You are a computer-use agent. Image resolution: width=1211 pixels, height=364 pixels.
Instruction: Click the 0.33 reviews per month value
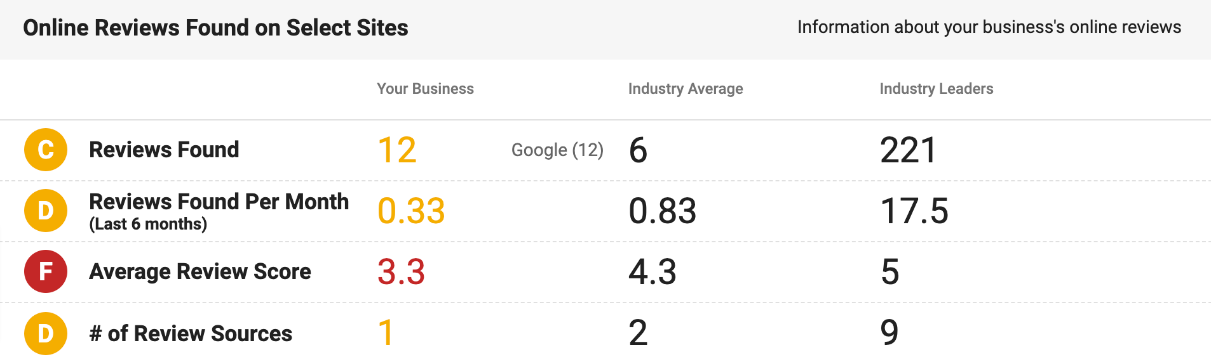(411, 211)
